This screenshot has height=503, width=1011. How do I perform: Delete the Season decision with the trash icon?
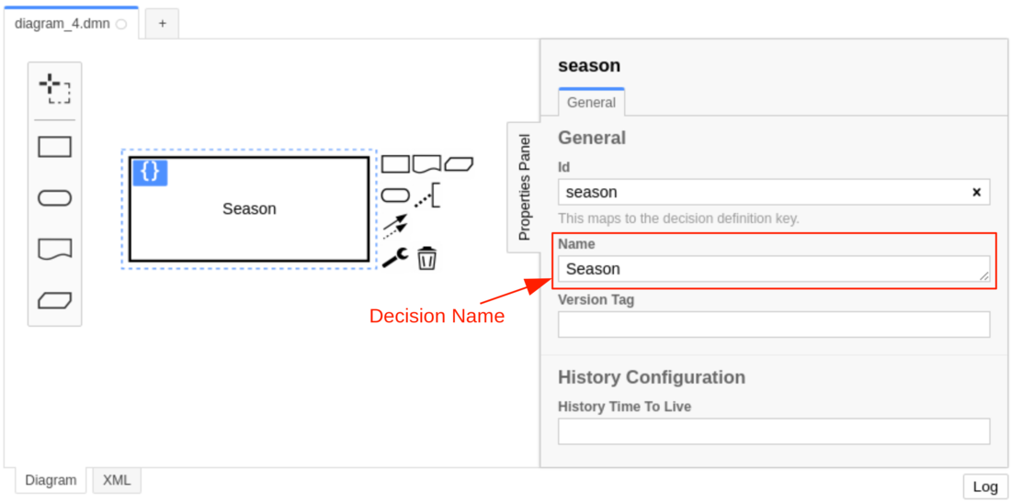[426, 258]
